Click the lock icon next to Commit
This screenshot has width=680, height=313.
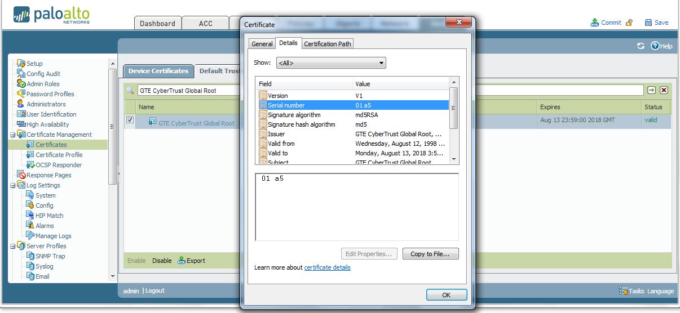click(x=629, y=23)
